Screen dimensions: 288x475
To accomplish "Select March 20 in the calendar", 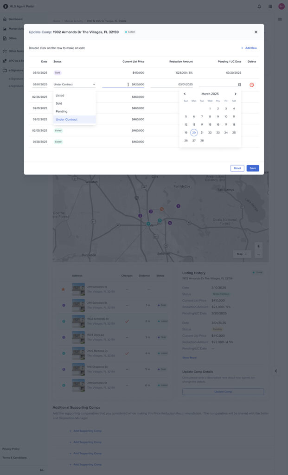I will pyautogui.click(x=194, y=132).
